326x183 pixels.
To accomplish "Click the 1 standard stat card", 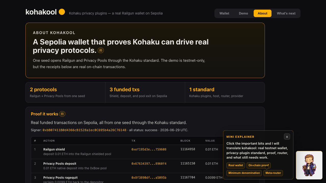I will (x=225, y=92).
